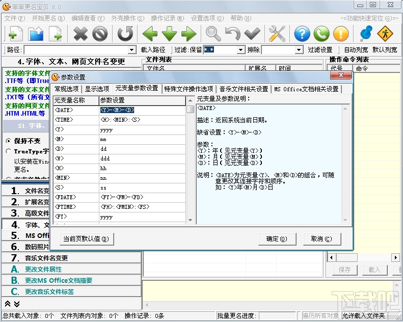Open the 操作记录(M) menu
This screenshot has height=322, width=403.
[168, 18]
